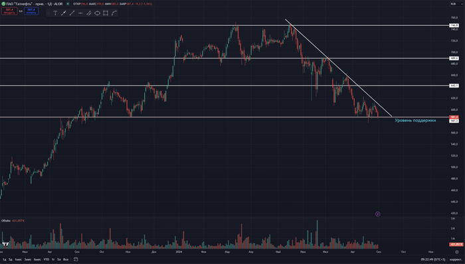Select the ellipse drawing tool
This screenshot has height=264, width=465.
[x=97, y=13]
